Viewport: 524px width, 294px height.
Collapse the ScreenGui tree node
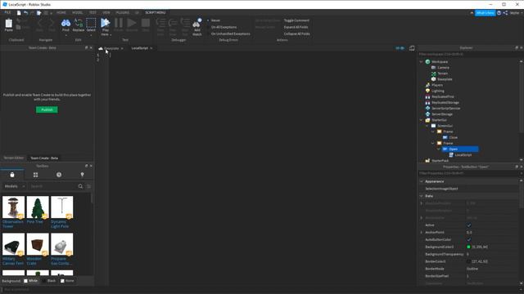[x=427, y=126]
